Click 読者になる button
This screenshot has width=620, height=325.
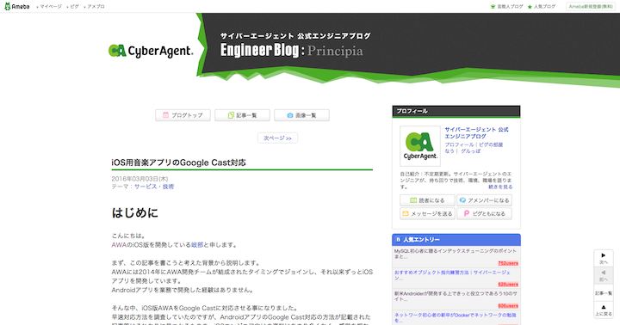pos(427,200)
